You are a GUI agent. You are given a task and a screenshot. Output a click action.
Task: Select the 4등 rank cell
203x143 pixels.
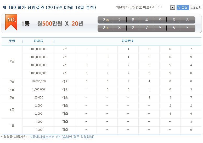click(12, 89)
